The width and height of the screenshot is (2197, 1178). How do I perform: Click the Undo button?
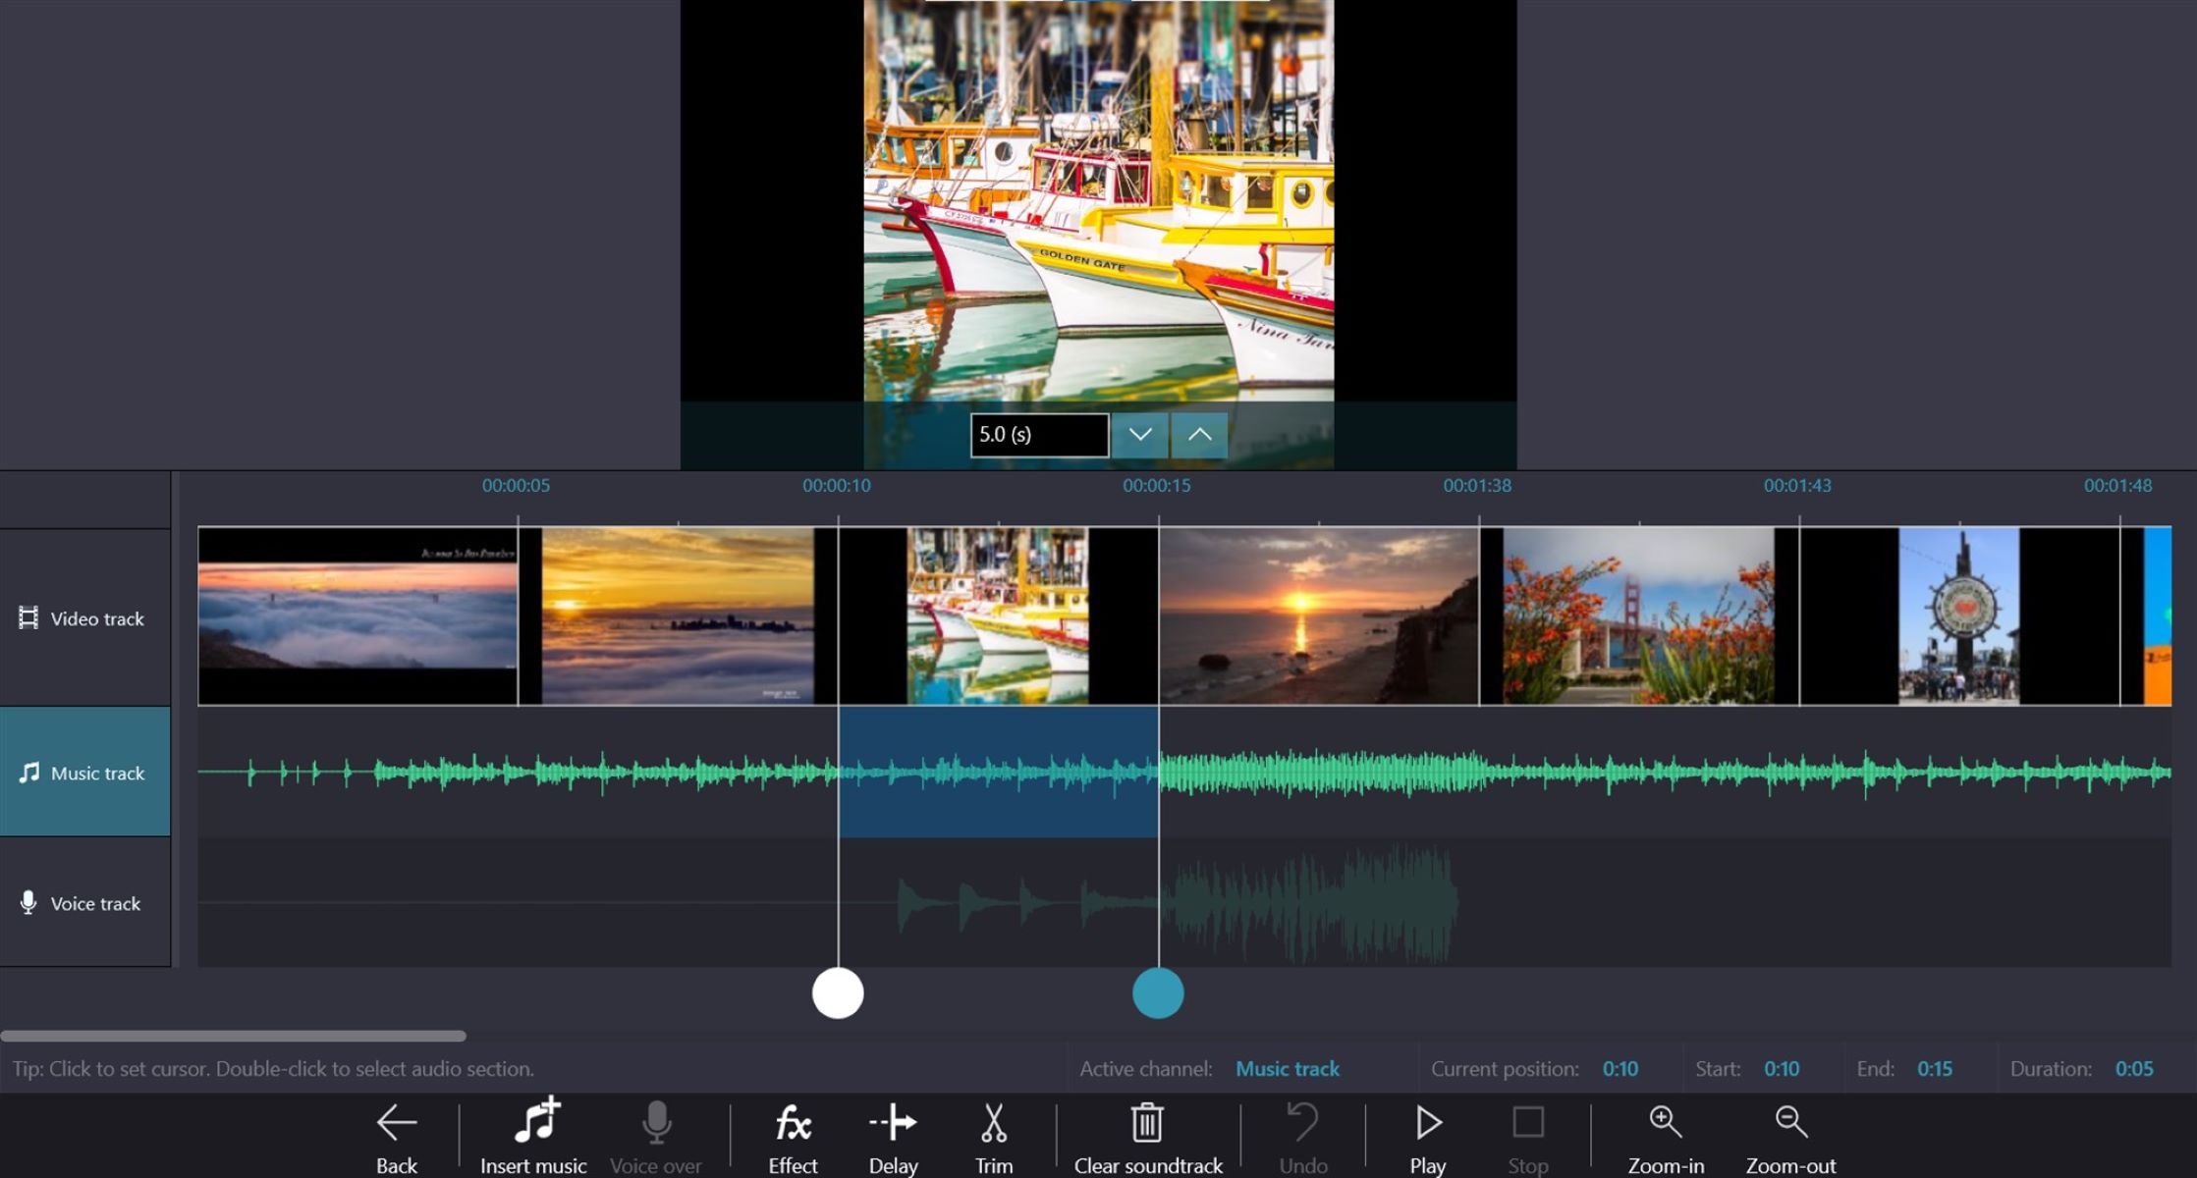click(1303, 1136)
